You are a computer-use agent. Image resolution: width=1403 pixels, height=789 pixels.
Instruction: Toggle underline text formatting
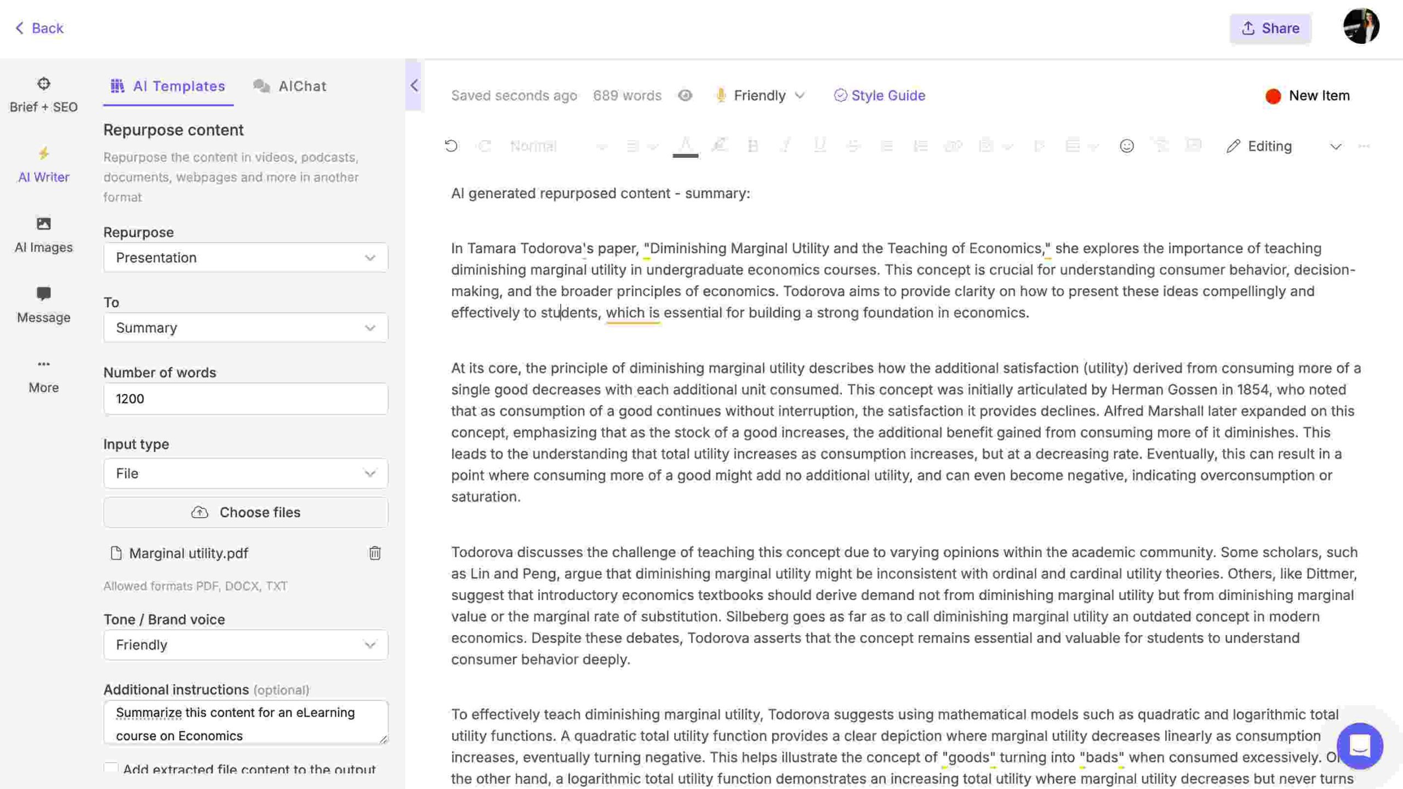817,146
